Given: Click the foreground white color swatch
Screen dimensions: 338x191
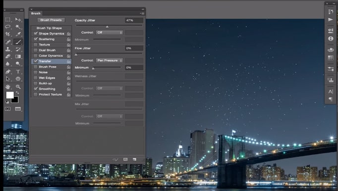Looking at the screenshot, I should click(x=10, y=95).
